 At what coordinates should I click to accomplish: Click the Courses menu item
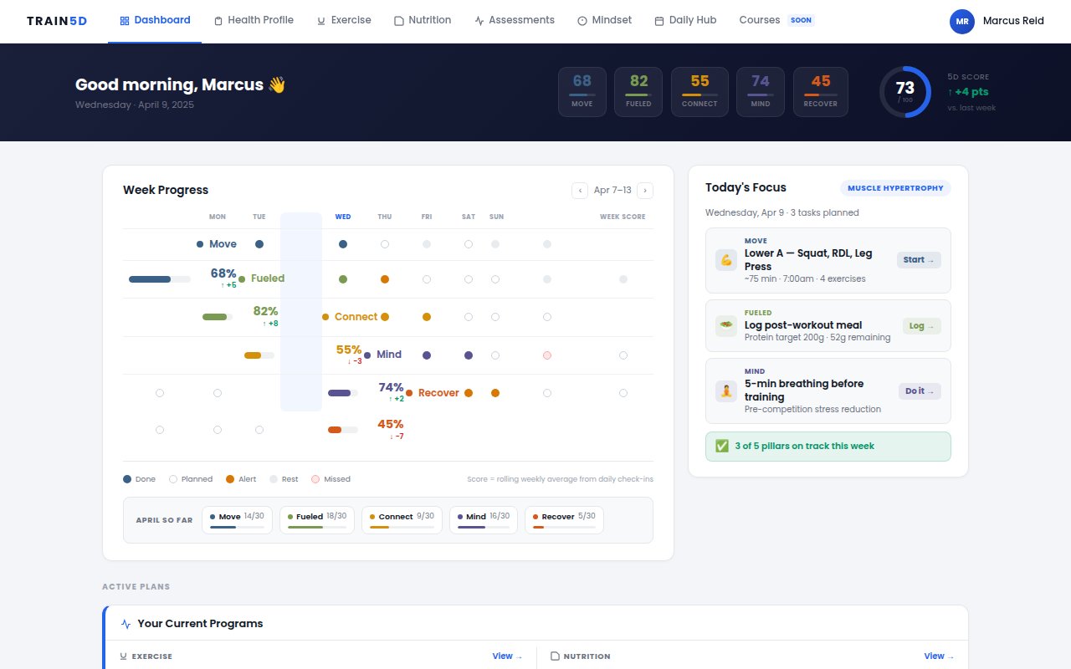point(776,20)
